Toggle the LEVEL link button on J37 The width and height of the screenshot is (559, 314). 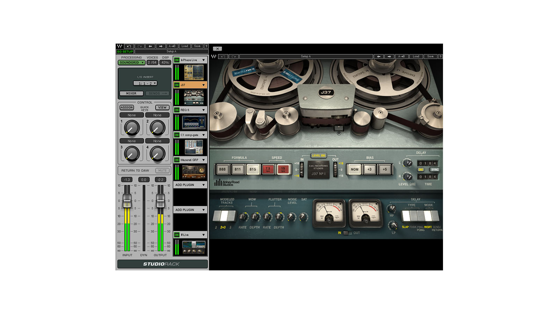click(319, 156)
